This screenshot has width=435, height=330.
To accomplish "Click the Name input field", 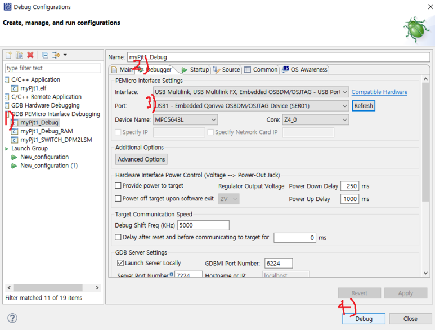I will tap(279, 57).
